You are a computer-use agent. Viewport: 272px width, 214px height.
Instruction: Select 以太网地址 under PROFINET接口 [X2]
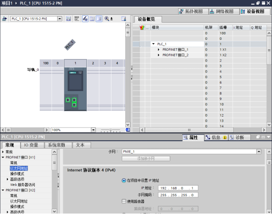[x=19, y=201]
